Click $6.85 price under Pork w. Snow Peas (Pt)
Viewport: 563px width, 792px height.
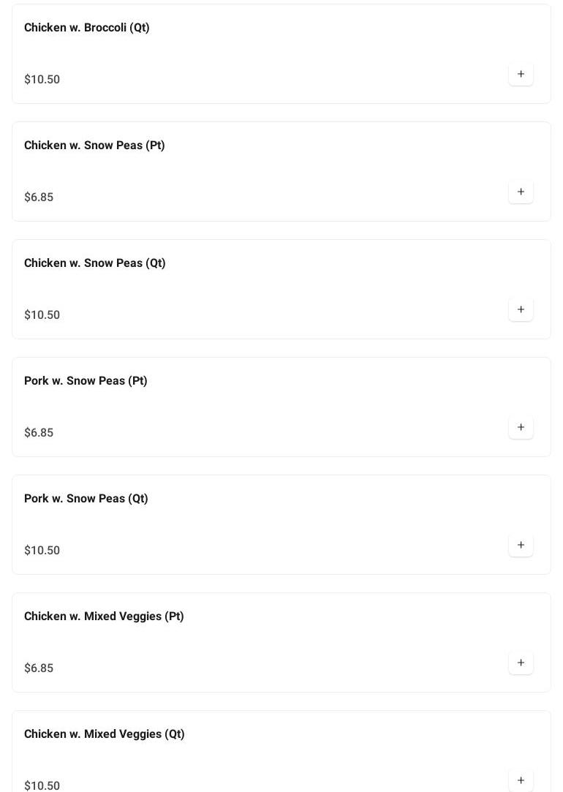pos(39,433)
